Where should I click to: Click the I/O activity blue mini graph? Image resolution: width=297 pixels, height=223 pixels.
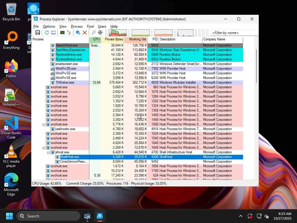185,33
